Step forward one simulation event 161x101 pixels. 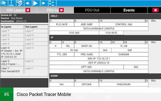click(x=44, y=3)
